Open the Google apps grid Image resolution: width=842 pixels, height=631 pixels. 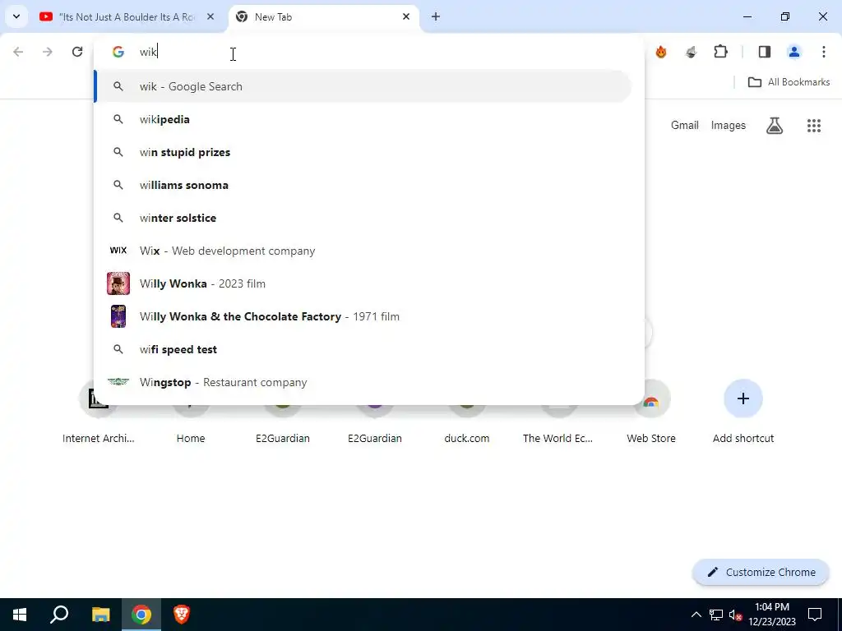pyautogui.click(x=814, y=126)
